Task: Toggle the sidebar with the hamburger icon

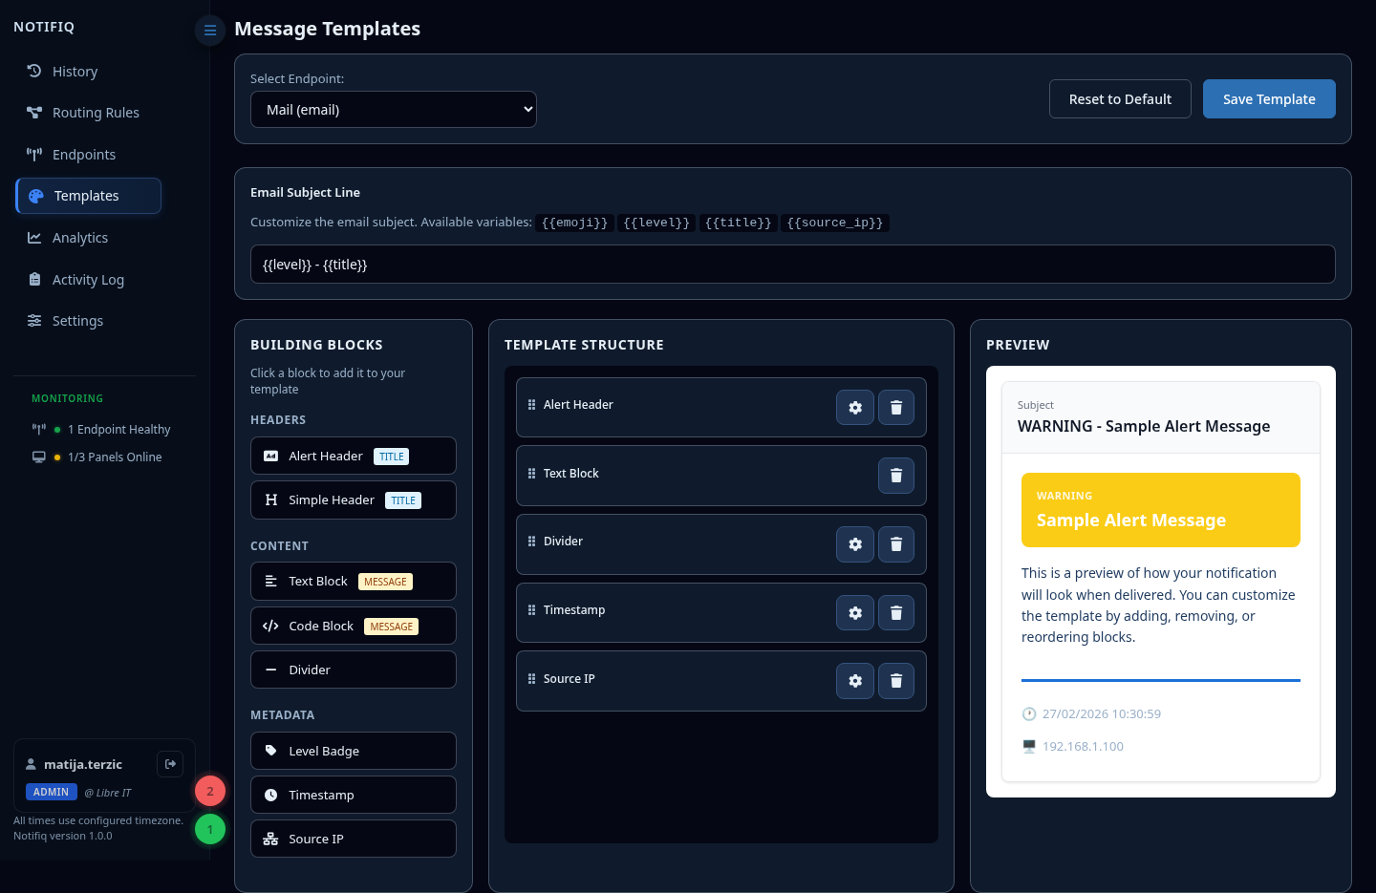Action: pyautogui.click(x=210, y=31)
